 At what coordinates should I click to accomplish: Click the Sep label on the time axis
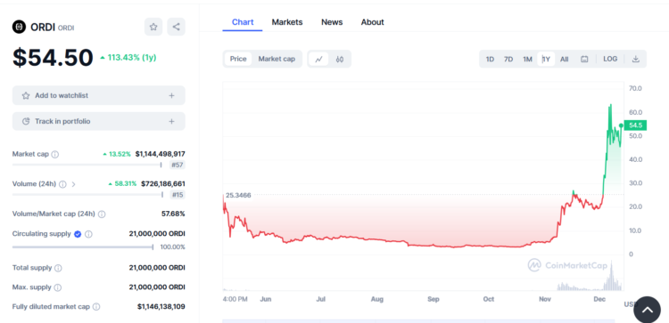pyautogui.click(x=433, y=299)
